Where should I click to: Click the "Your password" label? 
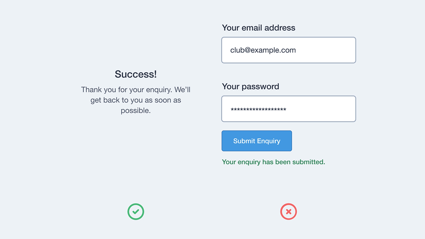tap(250, 87)
